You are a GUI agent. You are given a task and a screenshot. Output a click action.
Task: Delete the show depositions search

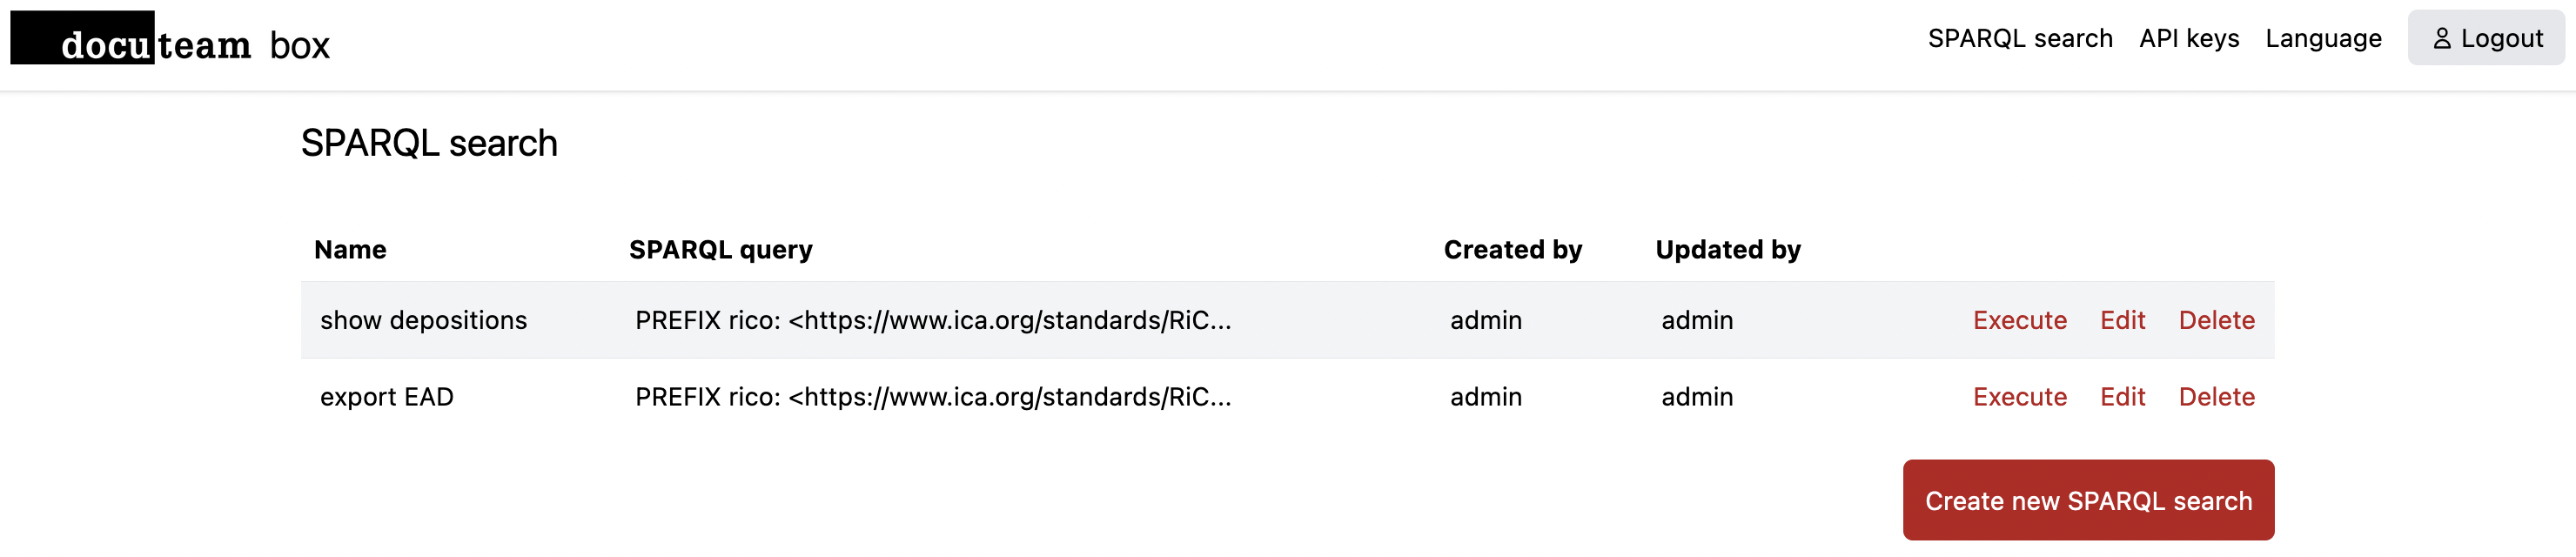coord(2215,320)
